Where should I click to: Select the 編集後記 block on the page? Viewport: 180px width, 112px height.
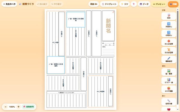tap(66, 99)
